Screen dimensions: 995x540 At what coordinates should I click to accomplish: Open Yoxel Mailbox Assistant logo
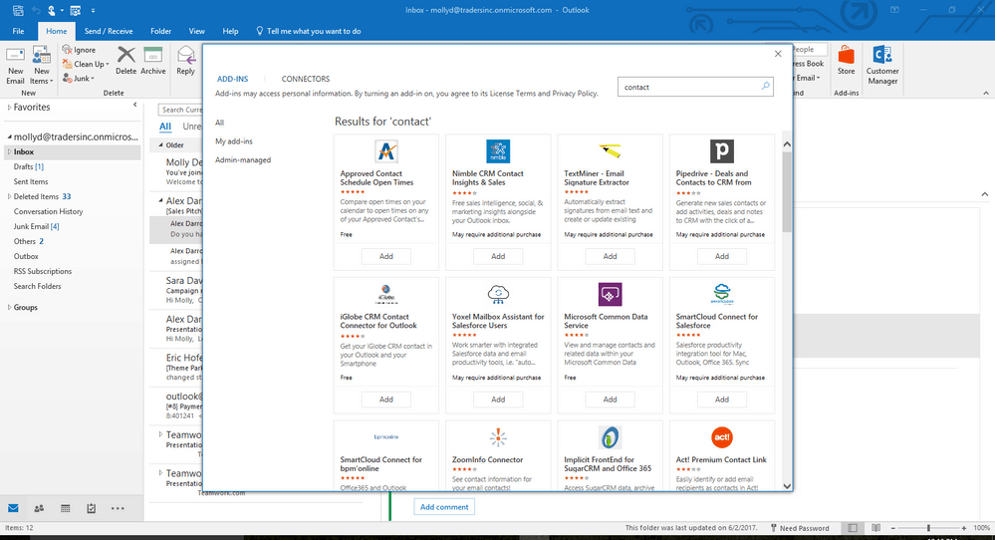[x=498, y=295]
